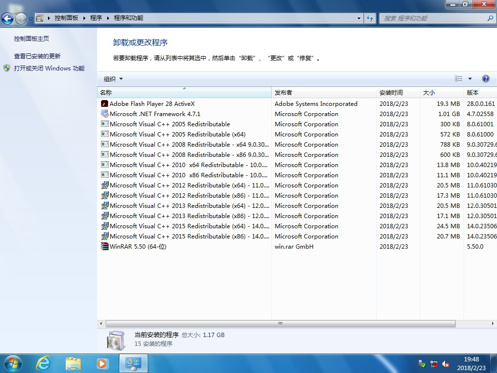This screenshot has width=497, height=373.
Task: Click the network tray icon with red X
Action: click(x=433, y=364)
